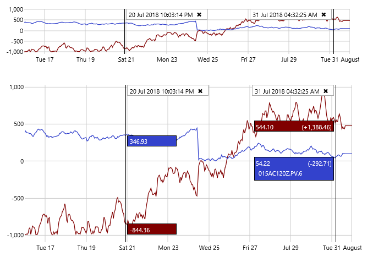Click the Mon 23 tick in top chart axis
This screenshot has width=373, height=267.
coord(167,59)
